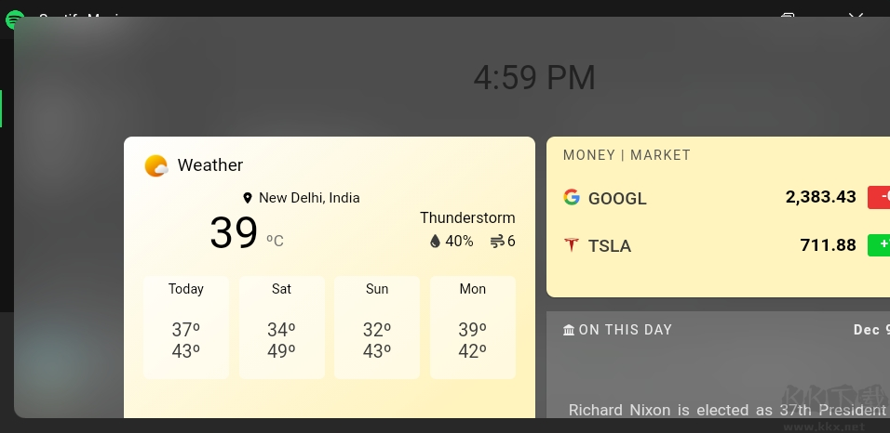Select the Today forecast card
This screenshot has height=433, width=890.
click(x=186, y=327)
